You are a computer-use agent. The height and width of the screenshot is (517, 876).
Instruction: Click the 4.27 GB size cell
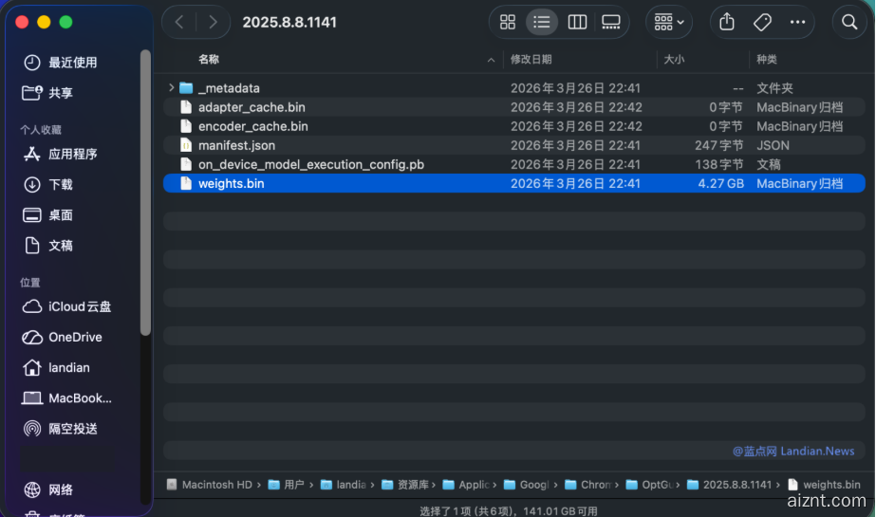pyautogui.click(x=720, y=183)
